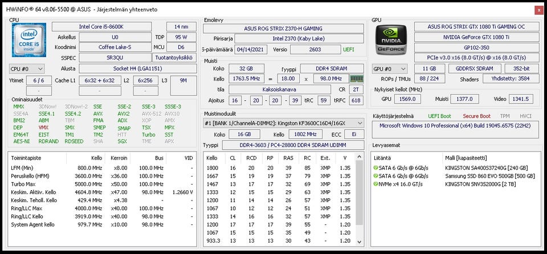Click the Kingston SNV3S2000G drive entry
547x254 pixels.
474,185
